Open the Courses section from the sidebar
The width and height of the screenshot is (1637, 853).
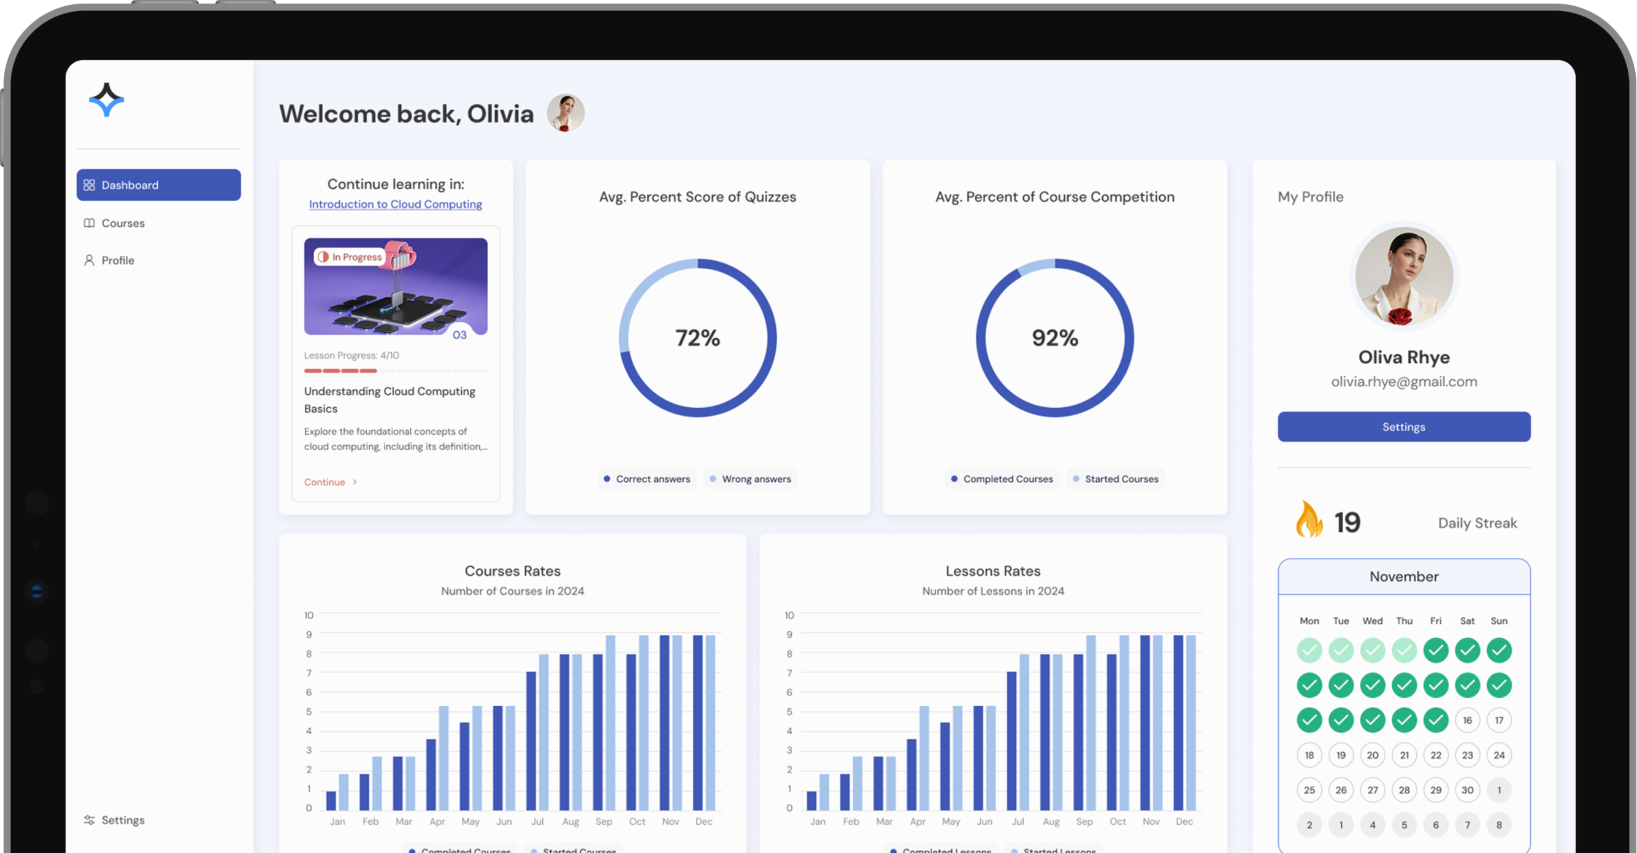(x=122, y=223)
